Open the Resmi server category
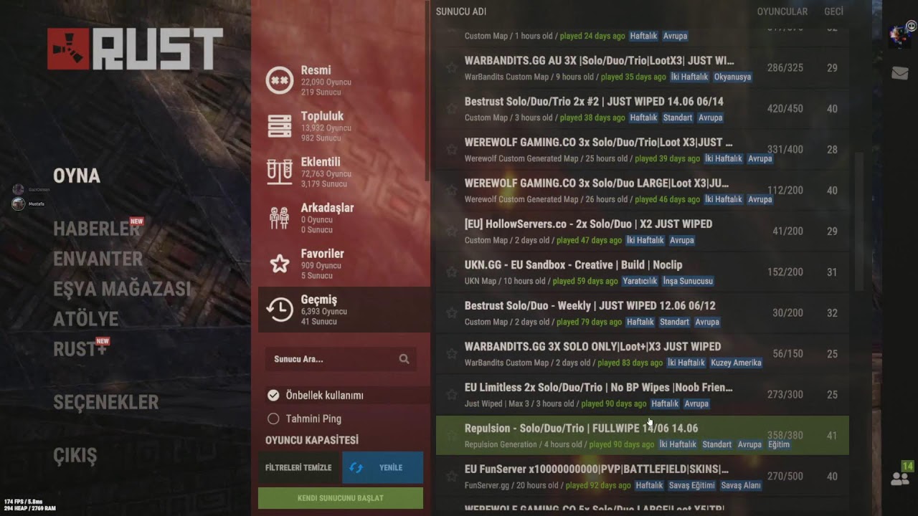The height and width of the screenshot is (516, 918). (x=344, y=81)
